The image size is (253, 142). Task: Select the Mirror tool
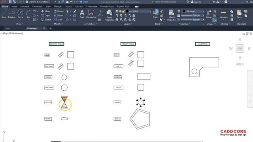[59, 15]
